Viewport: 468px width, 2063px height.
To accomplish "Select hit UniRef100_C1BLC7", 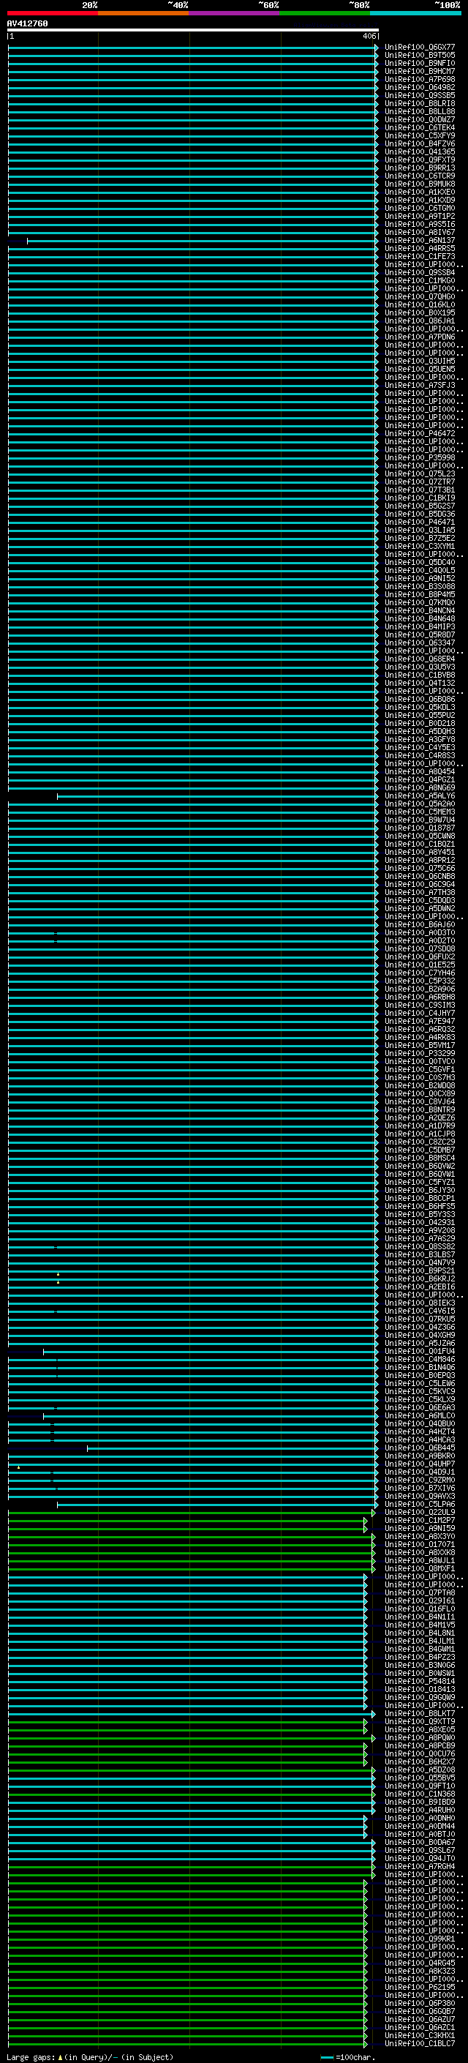I will coord(420,2043).
